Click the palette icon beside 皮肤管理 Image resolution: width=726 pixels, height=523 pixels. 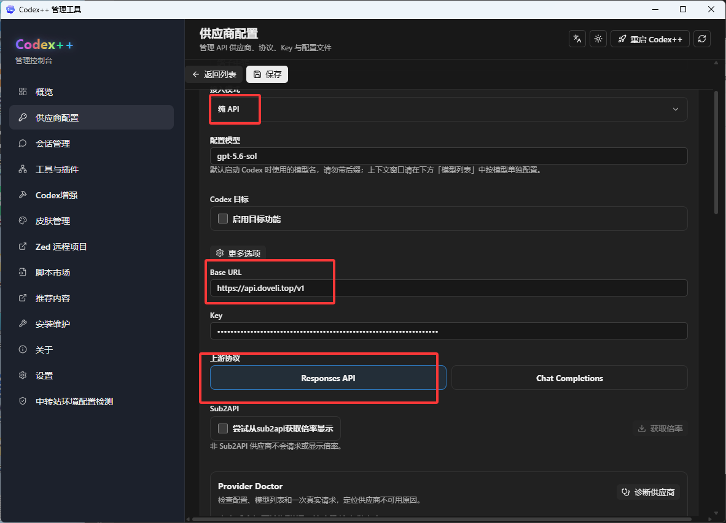pos(23,221)
